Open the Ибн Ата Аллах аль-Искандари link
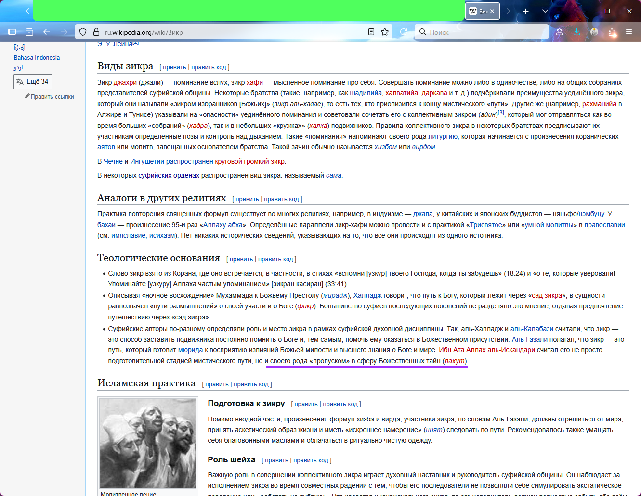 coord(487,350)
